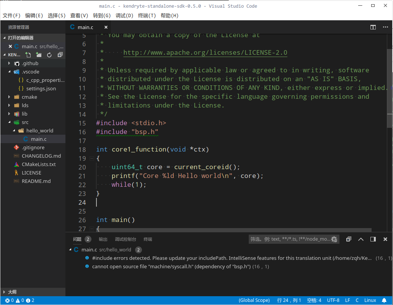Screen dimensions: 393x305
Task: Open the Apache license URL link
Action: [x=205, y=52]
